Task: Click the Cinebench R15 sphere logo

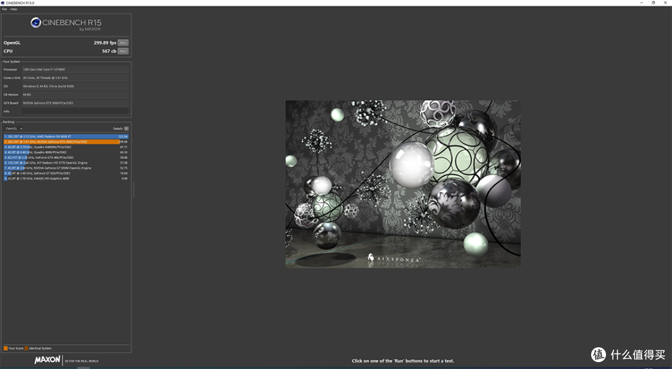Action: (x=35, y=23)
